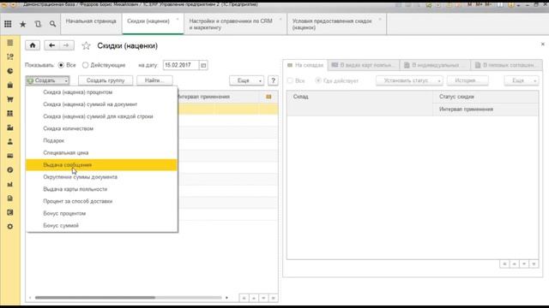Viewport: 549px width, 308px height.
Task: Choose Бонус процентом menu item
Action: click(101, 213)
